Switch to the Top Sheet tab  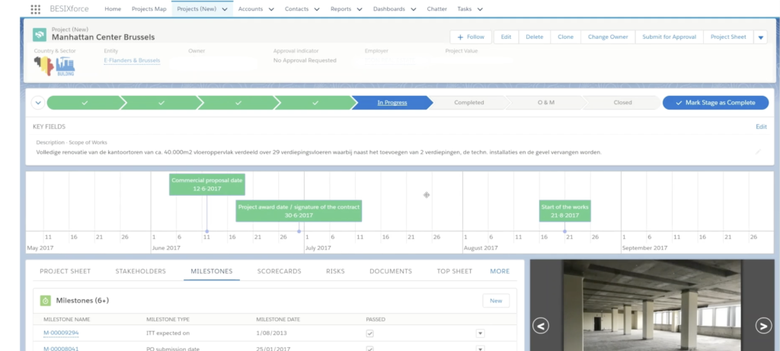[455, 272]
